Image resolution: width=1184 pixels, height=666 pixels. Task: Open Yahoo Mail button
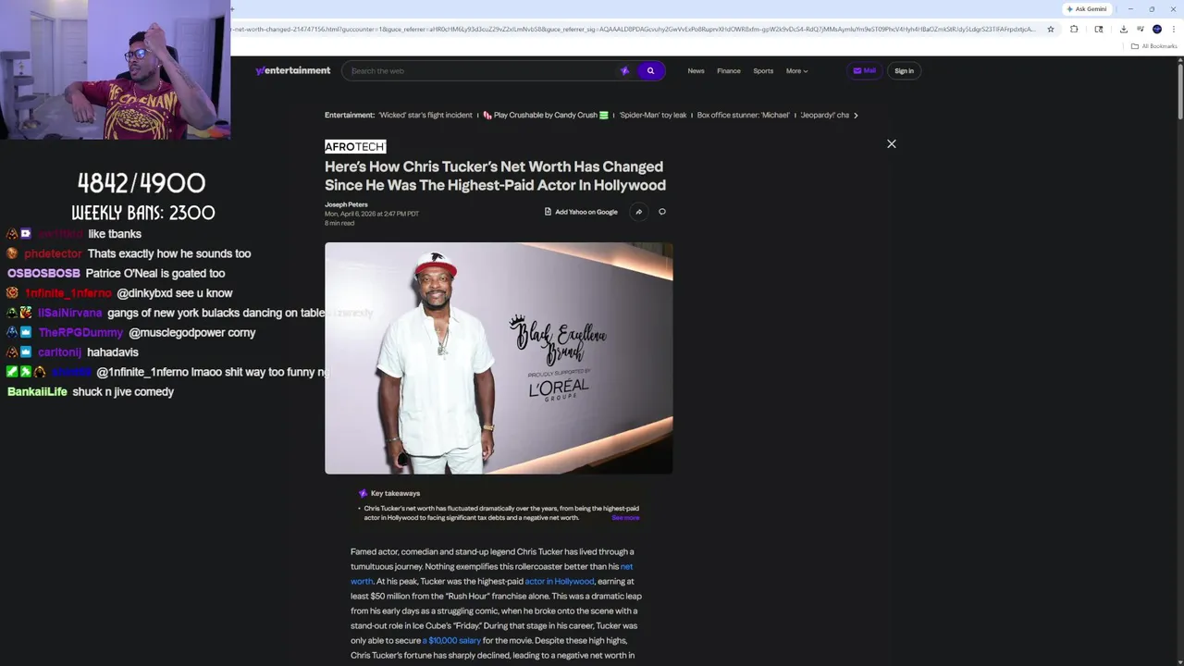click(864, 70)
